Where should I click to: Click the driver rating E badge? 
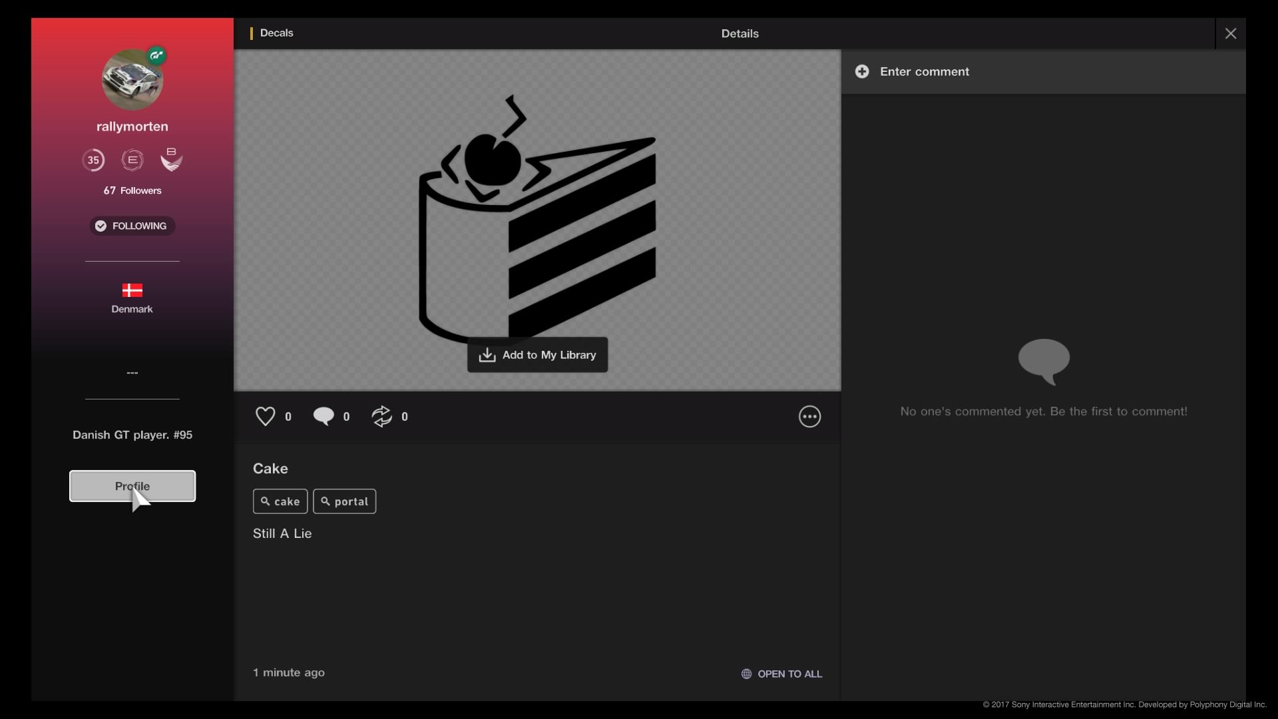click(x=132, y=160)
